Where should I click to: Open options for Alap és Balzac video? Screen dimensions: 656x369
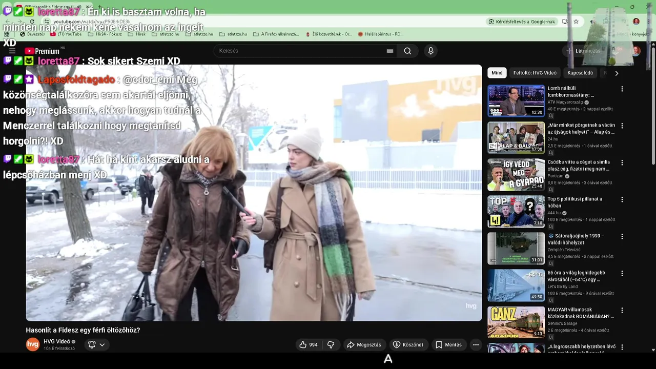click(x=622, y=126)
